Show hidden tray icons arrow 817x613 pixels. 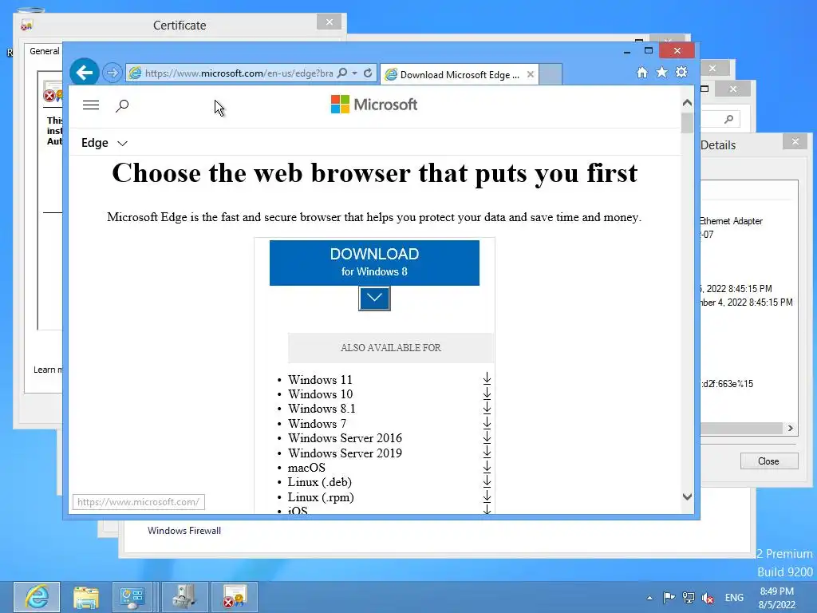tap(649, 598)
